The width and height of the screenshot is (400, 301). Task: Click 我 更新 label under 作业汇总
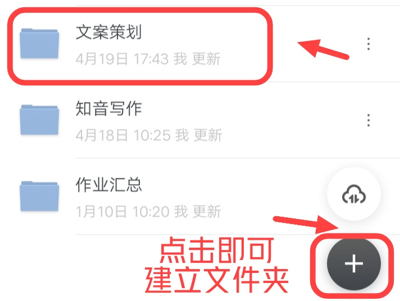point(197,212)
